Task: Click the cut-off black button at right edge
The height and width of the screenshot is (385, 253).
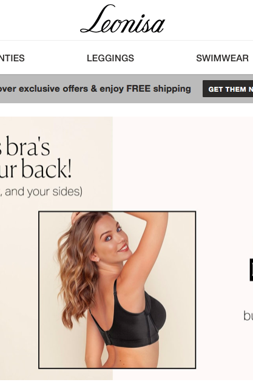Action: click(251, 270)
